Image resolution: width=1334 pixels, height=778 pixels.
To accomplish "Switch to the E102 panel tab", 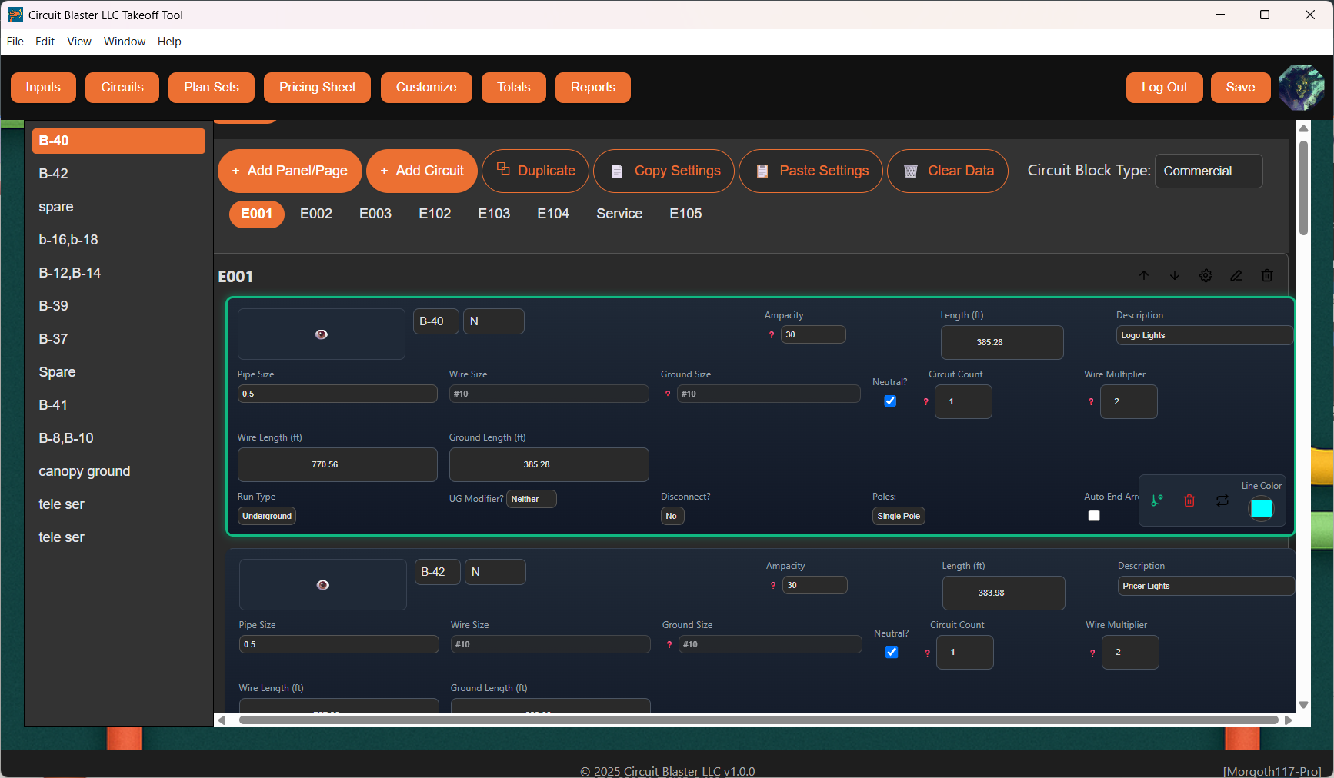I will coord(435,214).
